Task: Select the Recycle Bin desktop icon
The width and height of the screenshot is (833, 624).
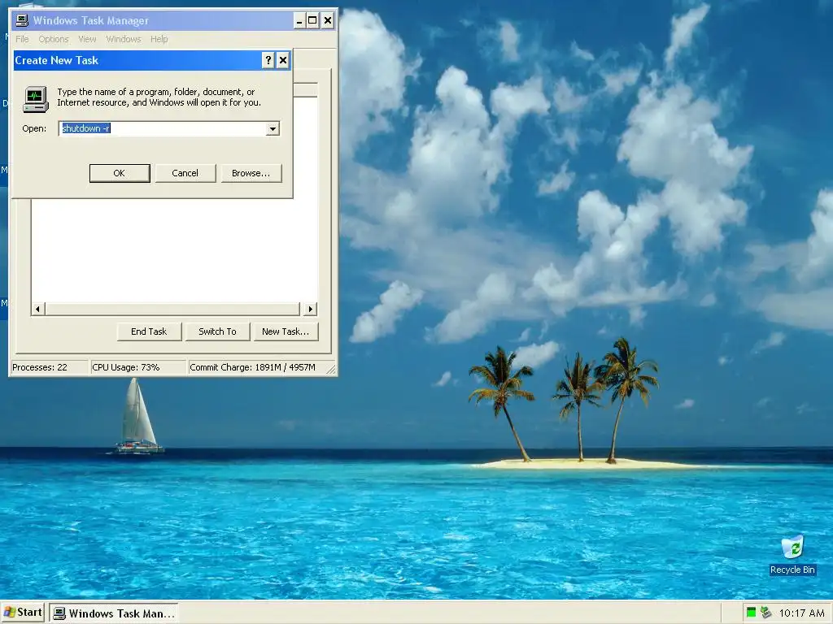Action: [x=792, y=555]
